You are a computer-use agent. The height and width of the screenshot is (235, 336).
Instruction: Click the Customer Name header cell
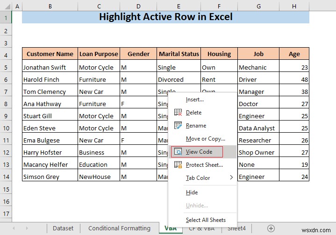(x=50, y=54)
